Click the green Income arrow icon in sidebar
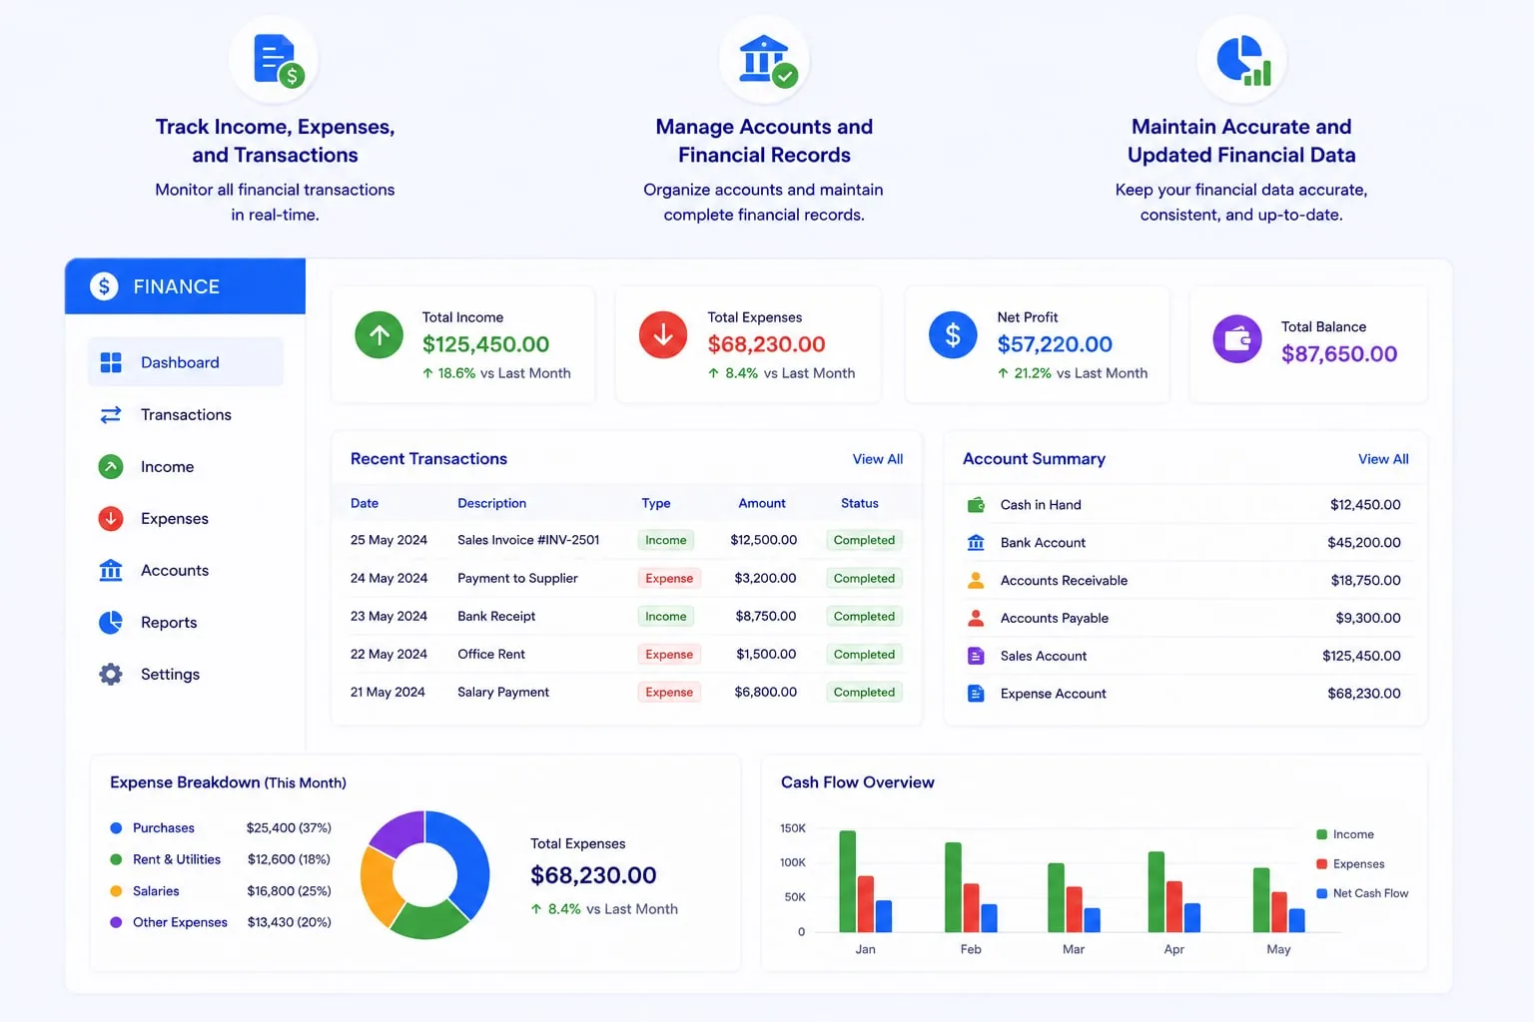The width and height of the screenshot is (1534, 1022). (x=111, y=466)
